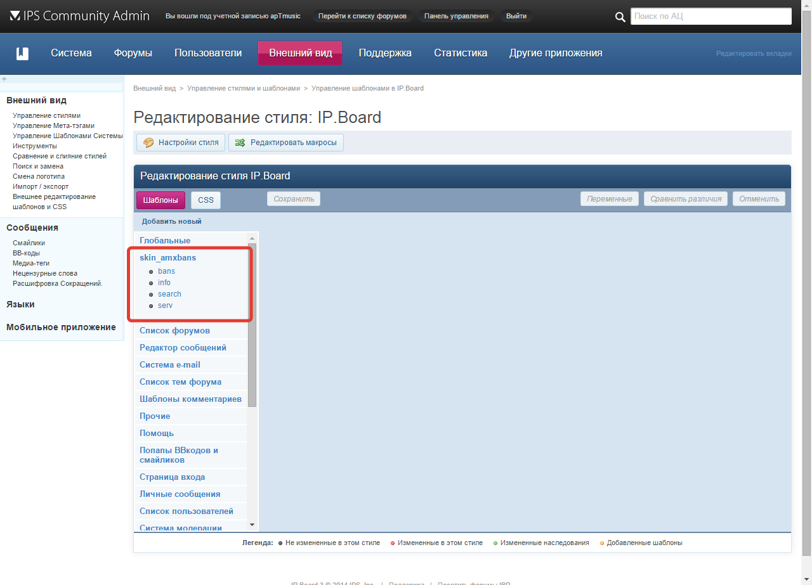Go to Перейти к списку форумов
The image size is (812, 585).
click(x=363, y=16)
